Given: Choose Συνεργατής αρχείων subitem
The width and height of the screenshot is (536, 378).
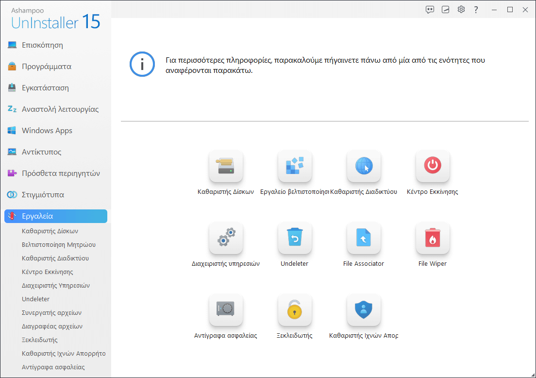Looking at the screenshot, I should pos(51,313).
